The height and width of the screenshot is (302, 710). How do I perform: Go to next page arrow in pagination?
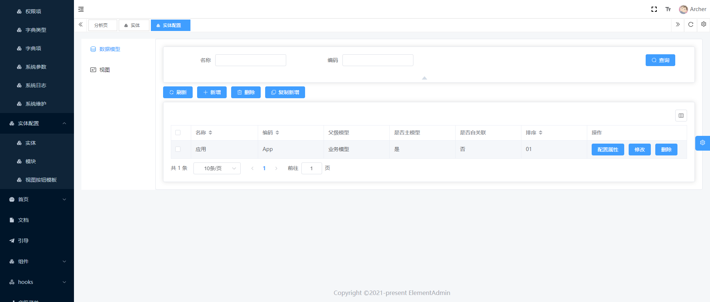276,168
